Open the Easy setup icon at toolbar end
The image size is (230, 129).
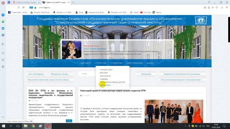[227, 8]
